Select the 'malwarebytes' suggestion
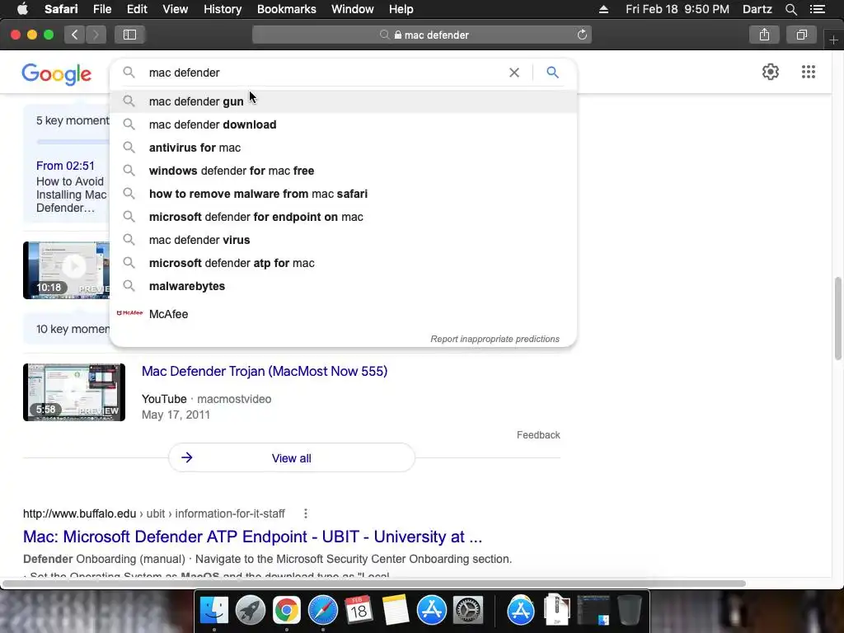This screenshot has height=633, width=844. point(343,286)
